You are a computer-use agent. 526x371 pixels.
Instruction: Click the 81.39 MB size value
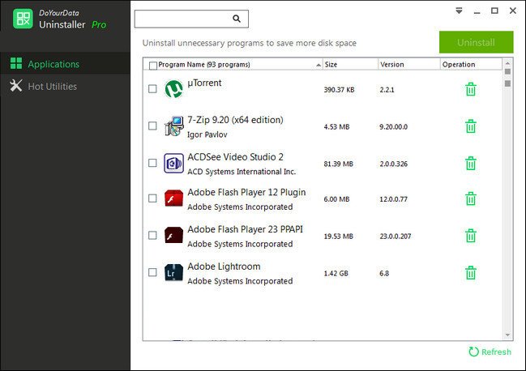tap(338, 164)
